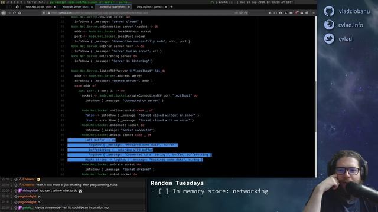The image size is (378, 212).
Task: Click code line 'Socket connected'
Action: coord(119,130)
